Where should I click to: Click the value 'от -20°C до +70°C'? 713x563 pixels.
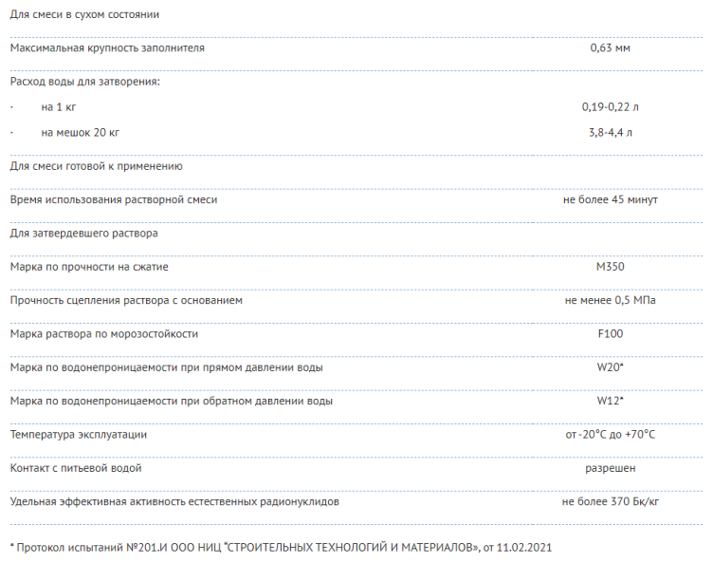coord(611,435)
